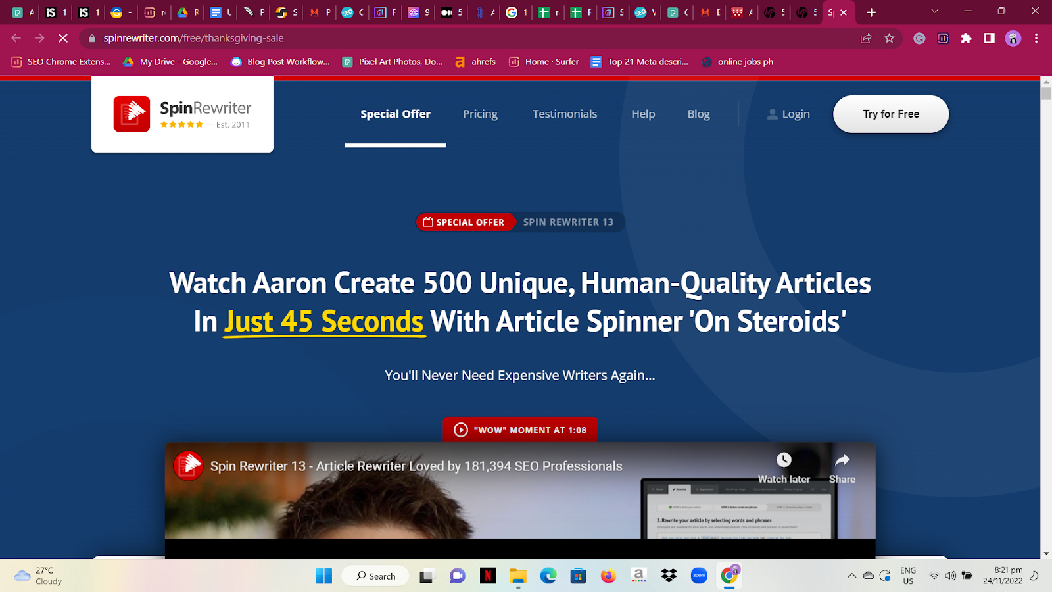The height and width of the screenshot is (592, 1052).
Task: Open the Home · Surfer bookmark
Action: 544,62
